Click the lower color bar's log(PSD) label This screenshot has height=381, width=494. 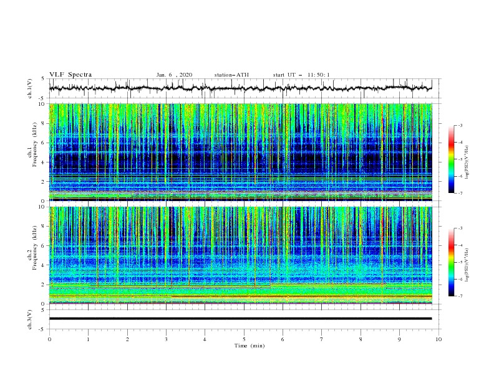coord(467,265)
